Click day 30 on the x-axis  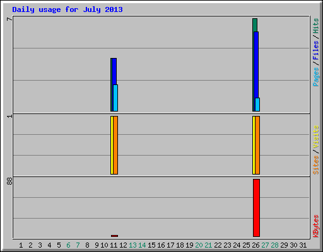293,245
